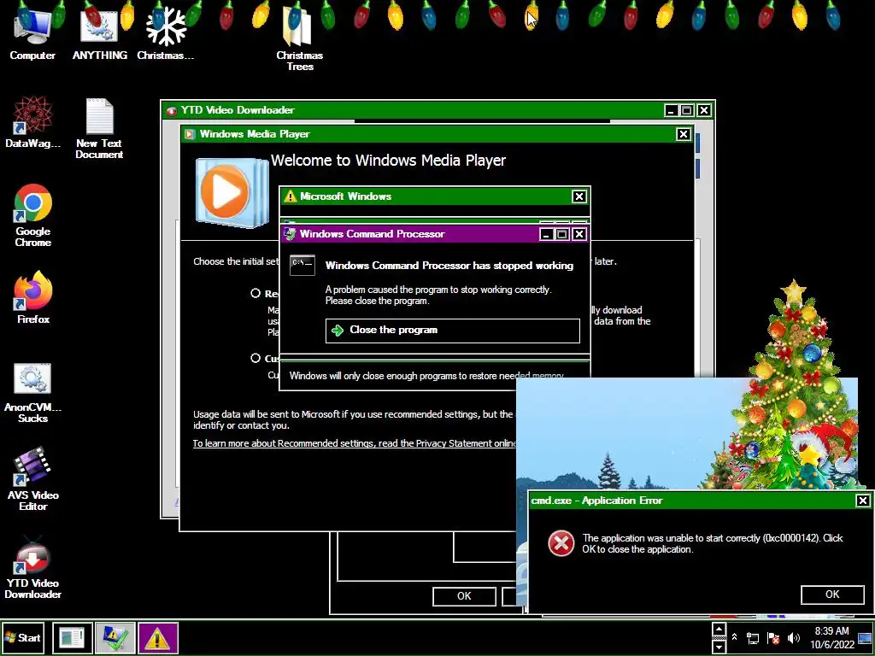Image resolution: width=875 pixels, height=656 pixels.
Task: Click the volume speaker tray icon
Action: click(x=793, y=638)
